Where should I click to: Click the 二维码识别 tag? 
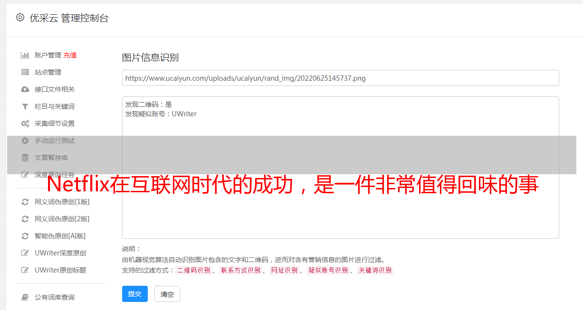pos(193,270)
